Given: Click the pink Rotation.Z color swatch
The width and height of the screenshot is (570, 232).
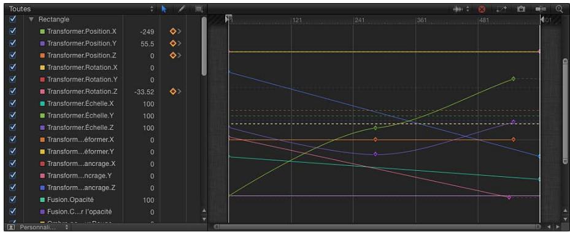Looking at the screenshot, I should 42,92.
